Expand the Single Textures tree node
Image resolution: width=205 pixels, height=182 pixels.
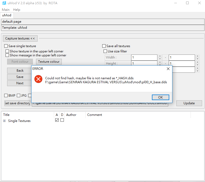point(4,121)
